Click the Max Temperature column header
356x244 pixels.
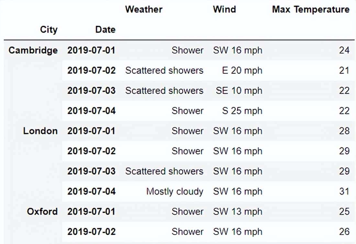(311, 9)
